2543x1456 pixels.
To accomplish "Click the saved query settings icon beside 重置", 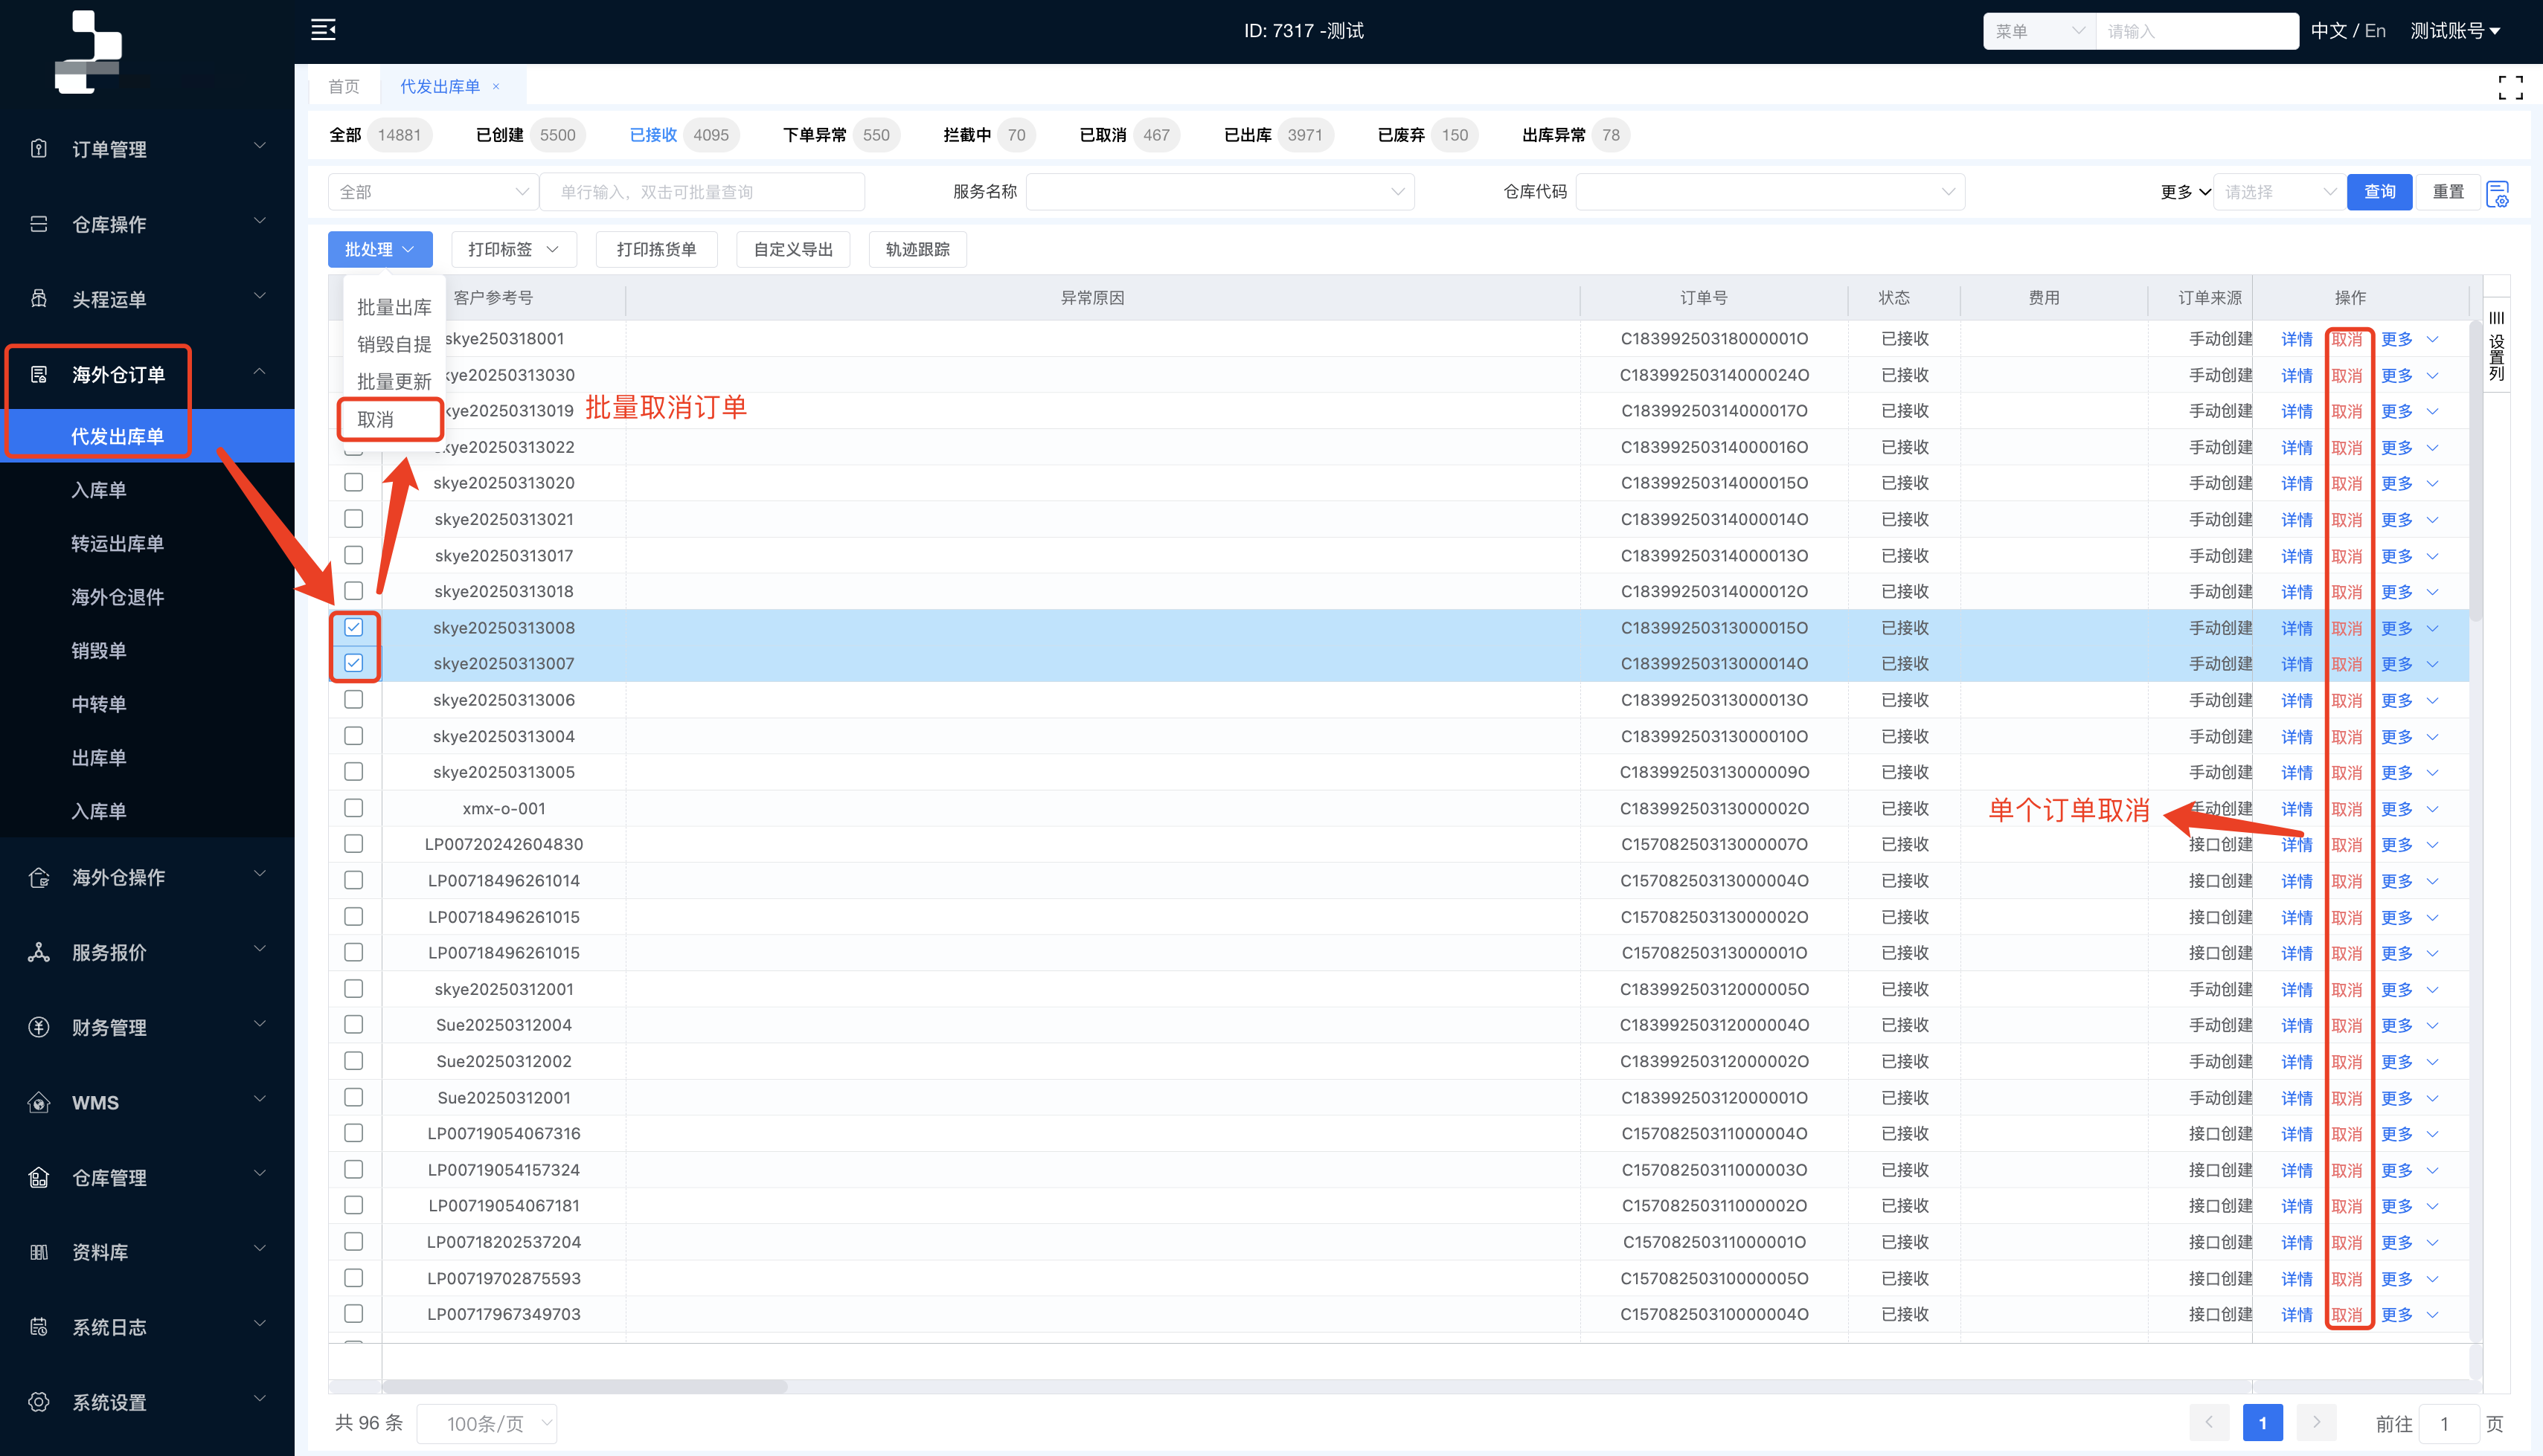I will (x=2498, y=193).
